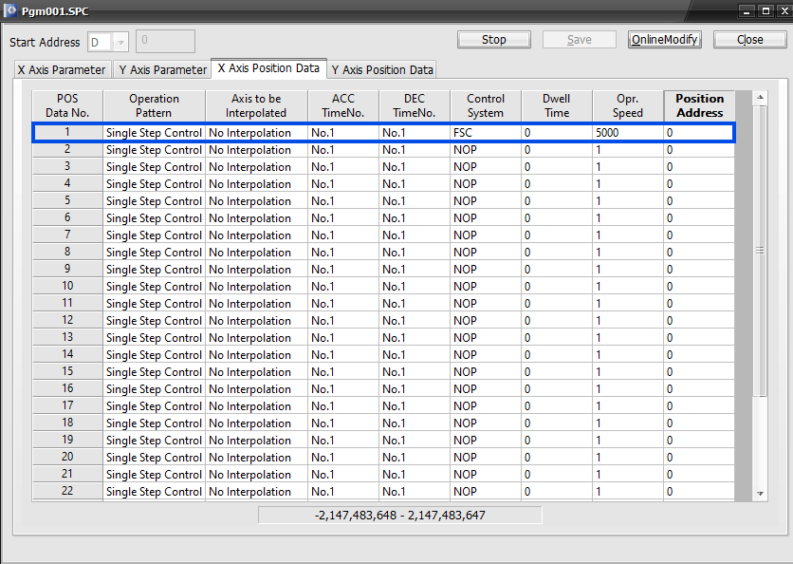Image resolution: width=793 pixels, height=564 pixels.
Task: Select the row header for POS Data No. 10
Action: coord(67,286)
